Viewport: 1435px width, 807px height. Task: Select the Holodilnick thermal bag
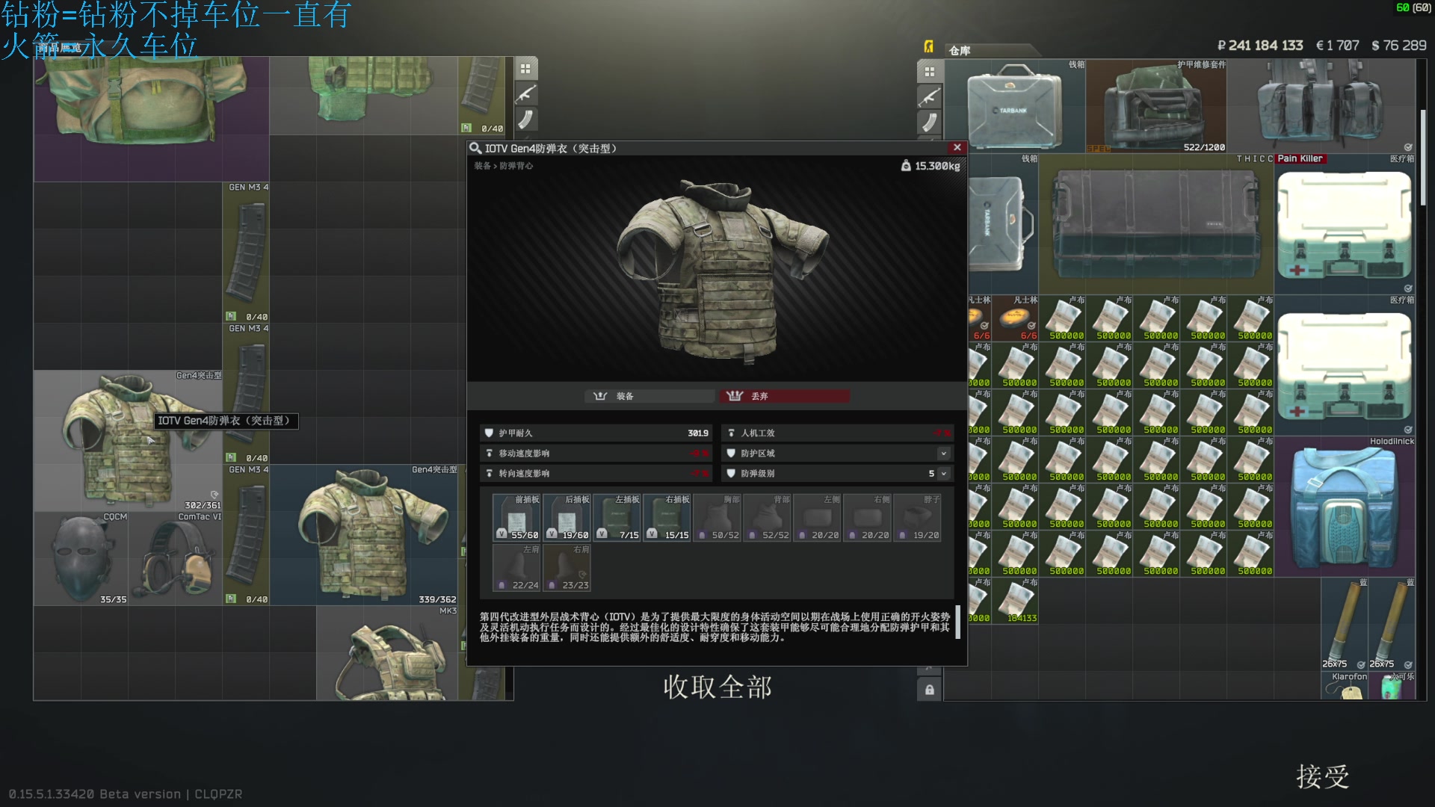(x=1345, y=507)
